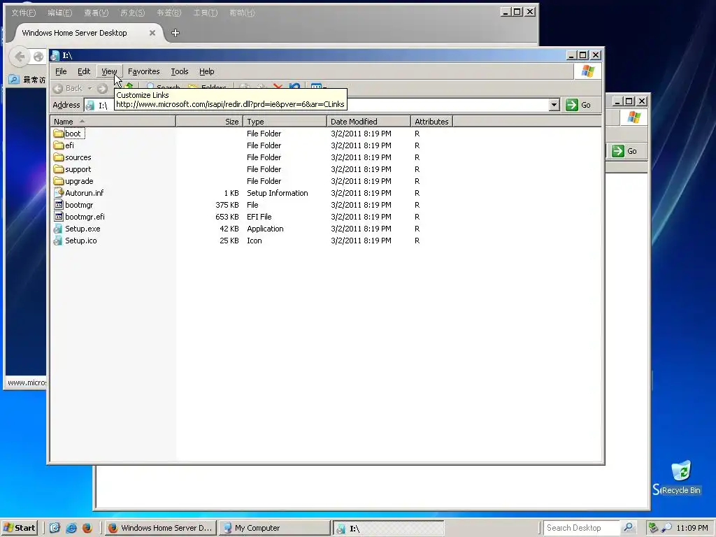Click the Show Desktop quick launch icon
Screen dimensions: 716x537
point(55,528)
